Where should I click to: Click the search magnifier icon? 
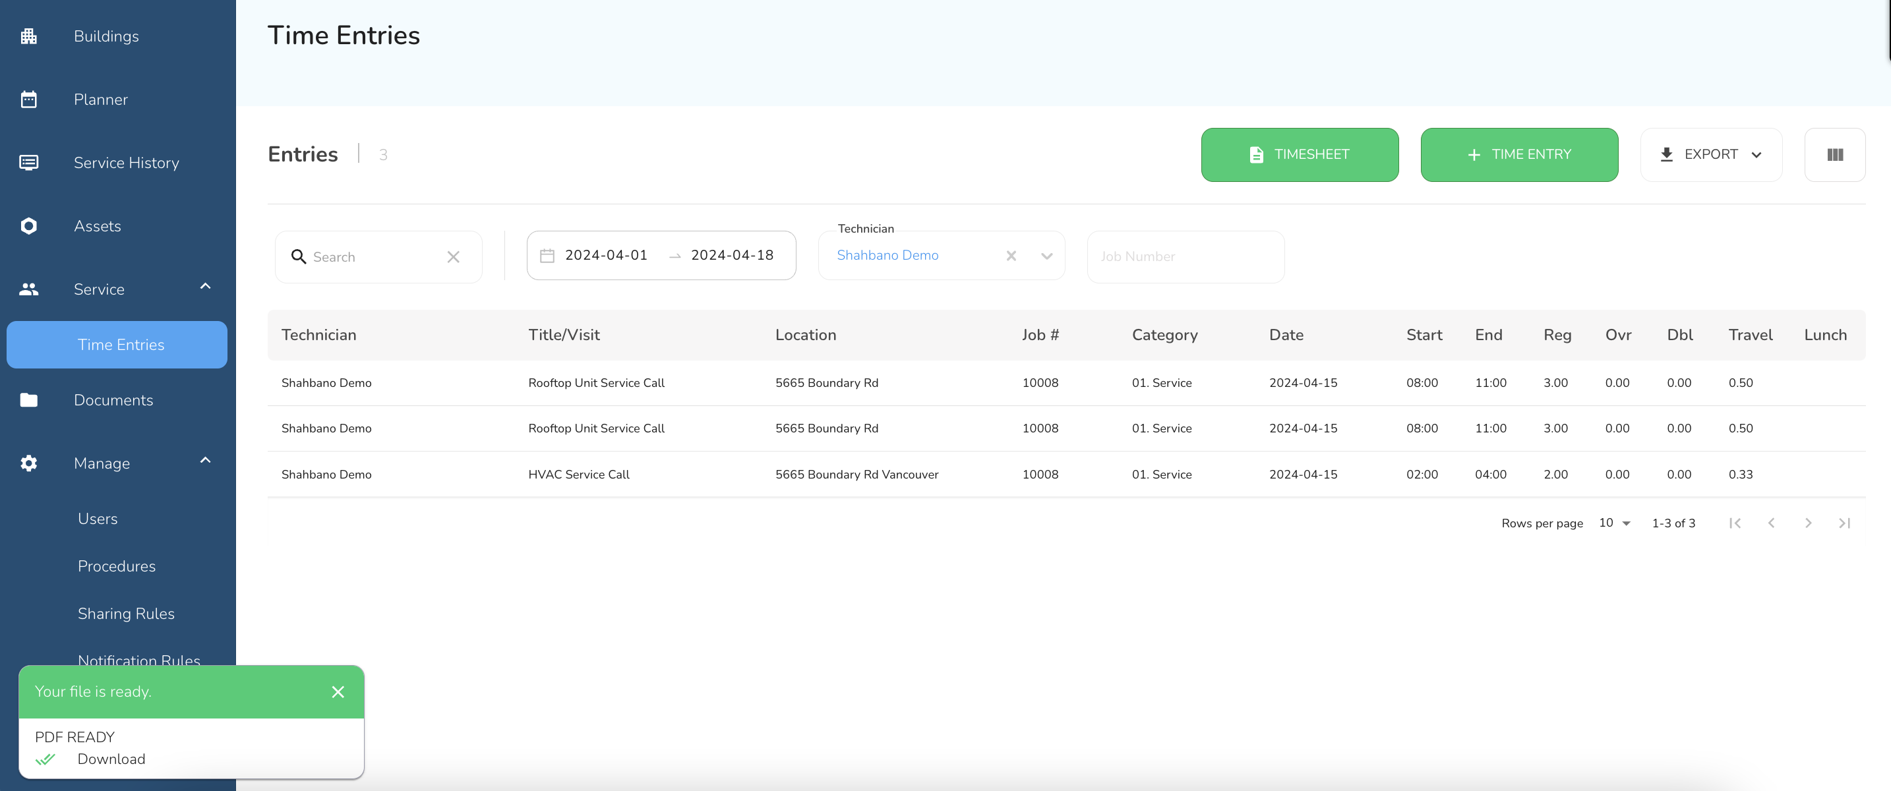[298, 256]
